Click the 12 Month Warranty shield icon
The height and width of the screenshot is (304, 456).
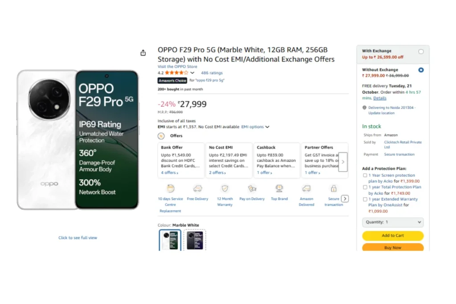point(225,188)
